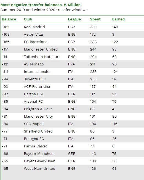This screenshot has height=180, width=144.
Task: Select the Internazionale row
Action: coord(72,72)
